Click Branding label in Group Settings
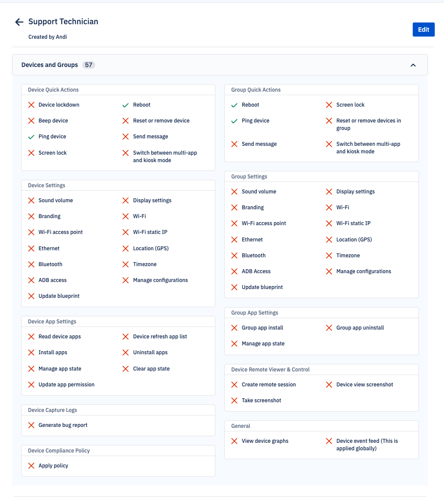Viewport: 444px width, 497px height. [252, 207]
